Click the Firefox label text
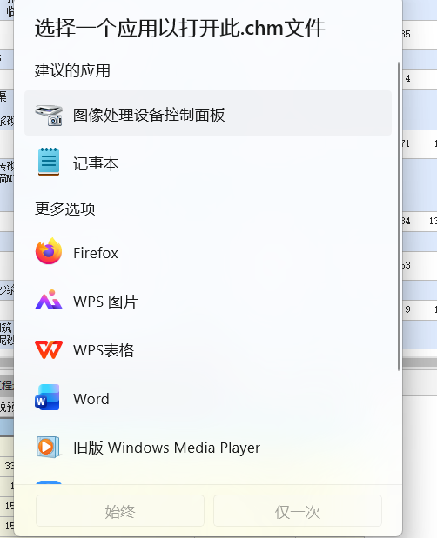The image size is (437, 538). click(x=96, y=253)
